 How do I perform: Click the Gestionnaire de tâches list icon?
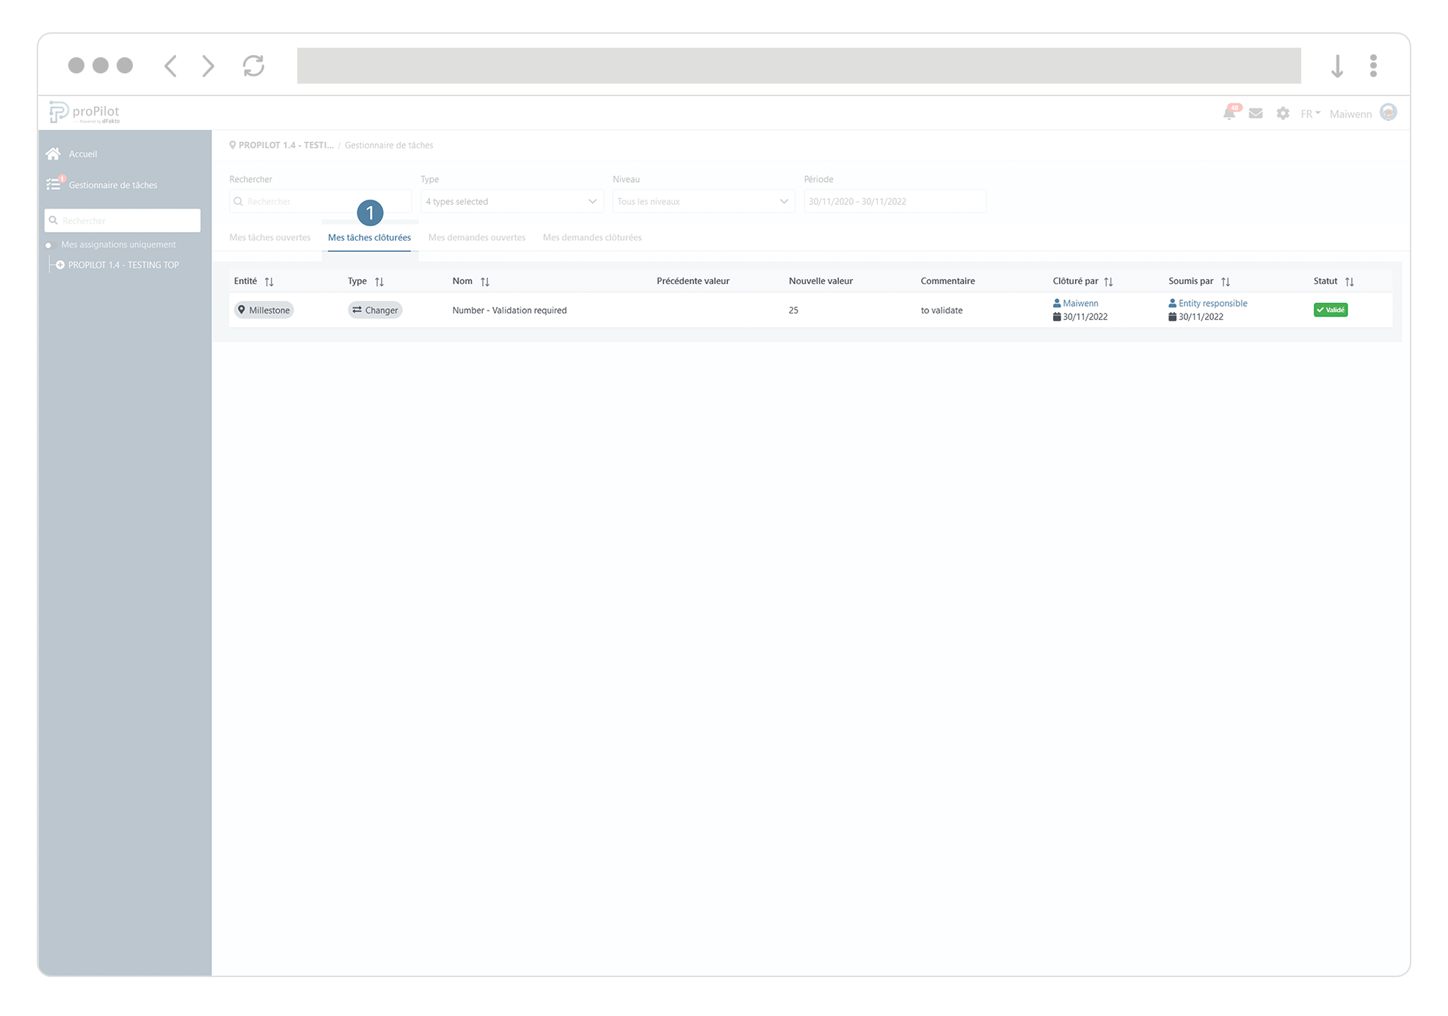pyautogui.click(x=54, y=185)
